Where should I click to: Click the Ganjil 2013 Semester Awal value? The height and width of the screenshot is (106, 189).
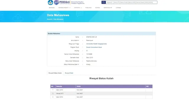(89, 58)
